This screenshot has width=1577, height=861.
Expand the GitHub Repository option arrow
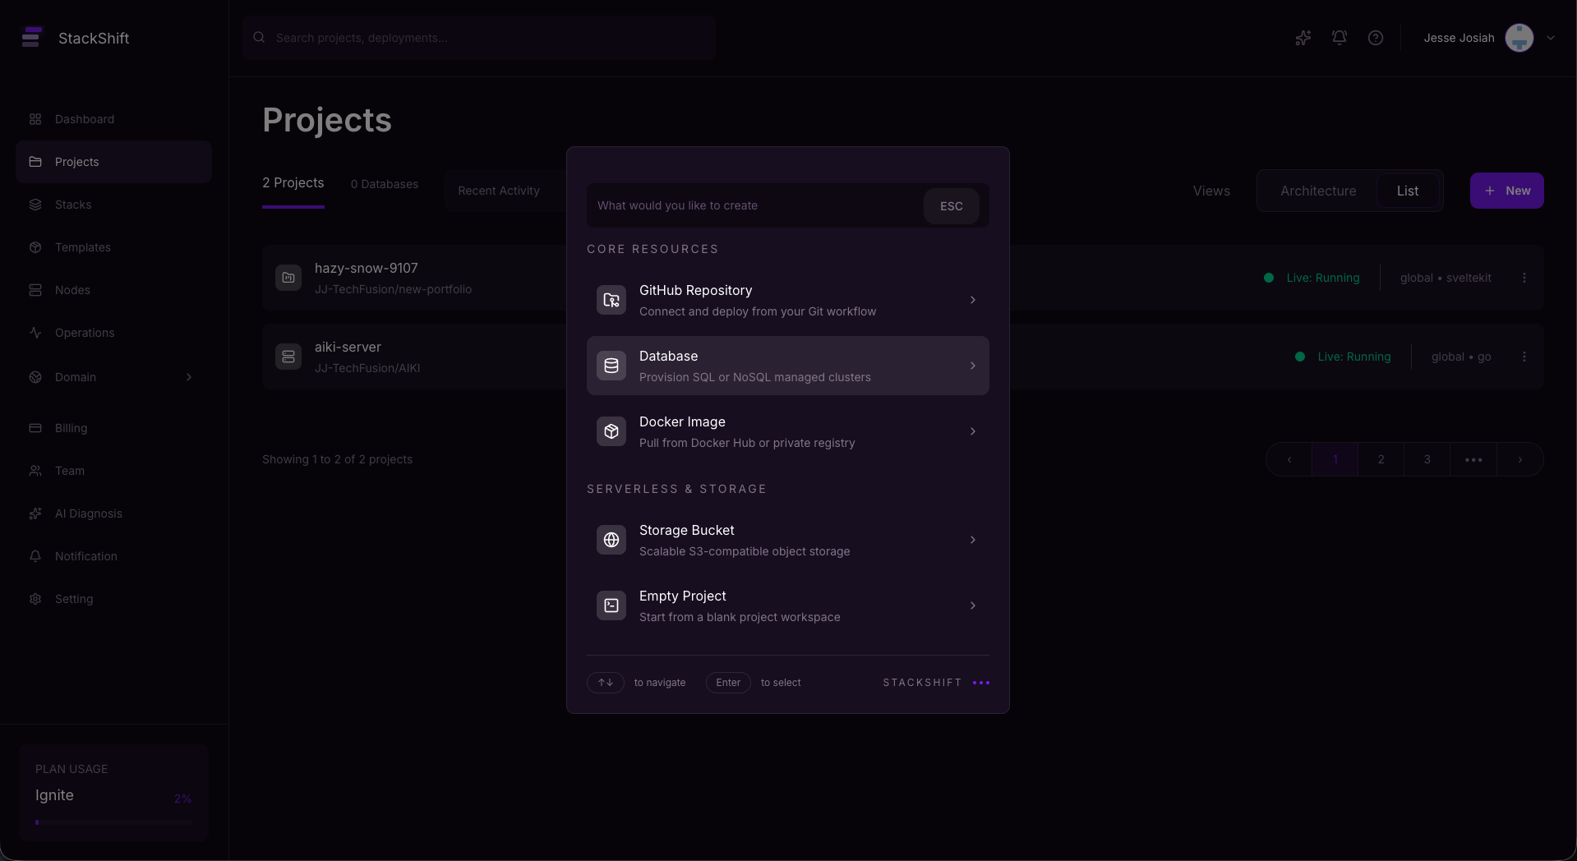click(972, 300)
